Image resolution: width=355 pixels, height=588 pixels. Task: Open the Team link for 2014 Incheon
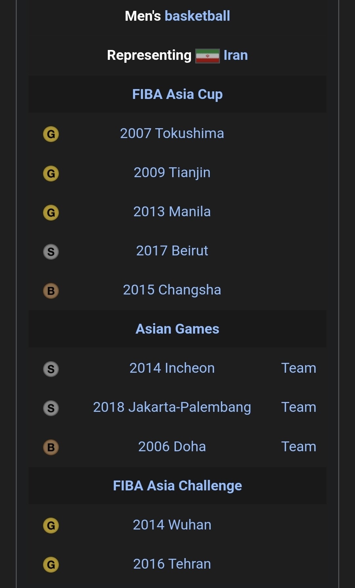click(299, 368)
